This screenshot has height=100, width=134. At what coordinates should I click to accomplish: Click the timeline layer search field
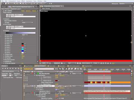[44, 69]
